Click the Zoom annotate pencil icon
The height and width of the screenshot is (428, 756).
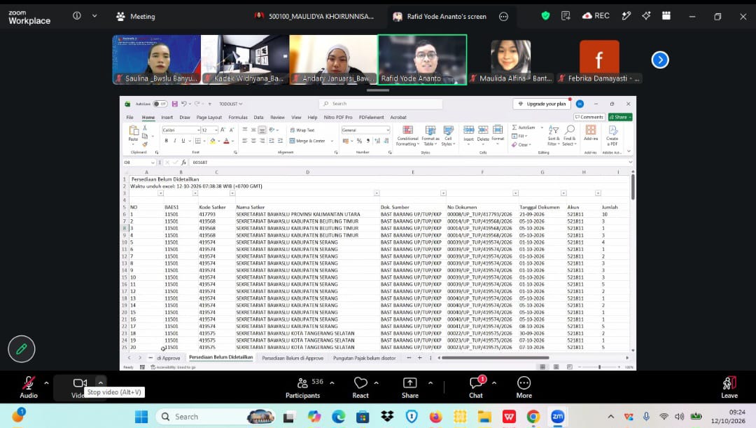[x=22, y=349]
